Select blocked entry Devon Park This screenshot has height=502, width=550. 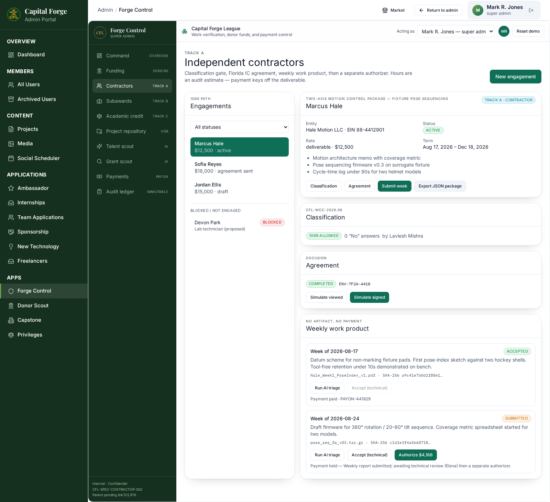pos(240,226)
